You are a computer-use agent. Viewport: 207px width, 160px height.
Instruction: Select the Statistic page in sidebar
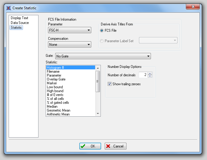[16, 28]
